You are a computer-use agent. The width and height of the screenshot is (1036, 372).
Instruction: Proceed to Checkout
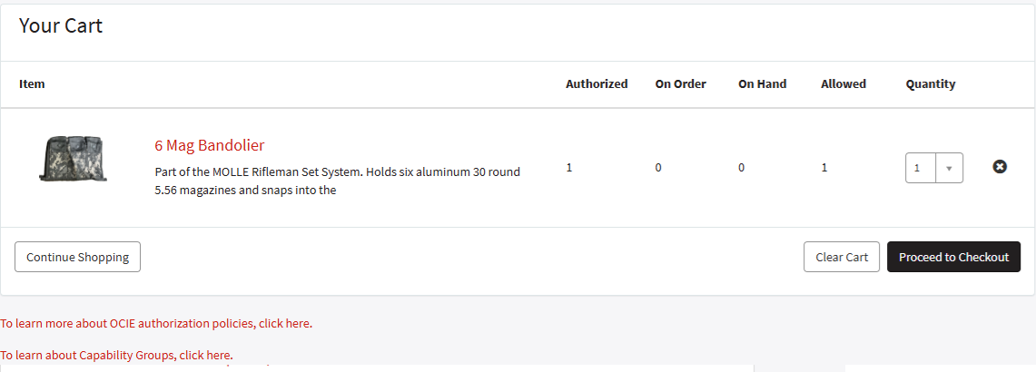(953, 257)
